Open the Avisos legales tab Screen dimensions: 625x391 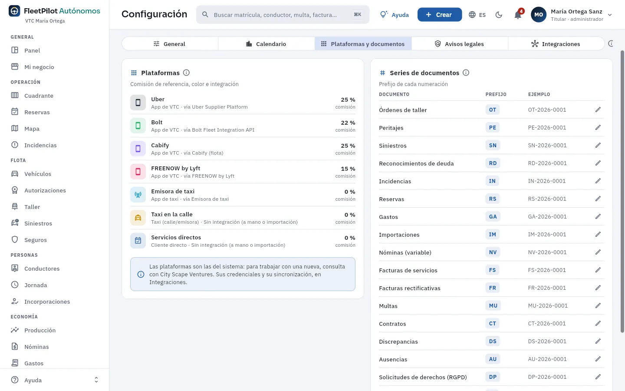460,44
